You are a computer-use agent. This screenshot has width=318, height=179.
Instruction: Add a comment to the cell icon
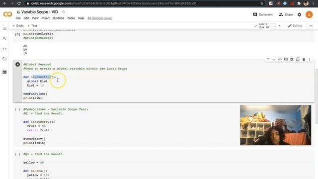286,59
